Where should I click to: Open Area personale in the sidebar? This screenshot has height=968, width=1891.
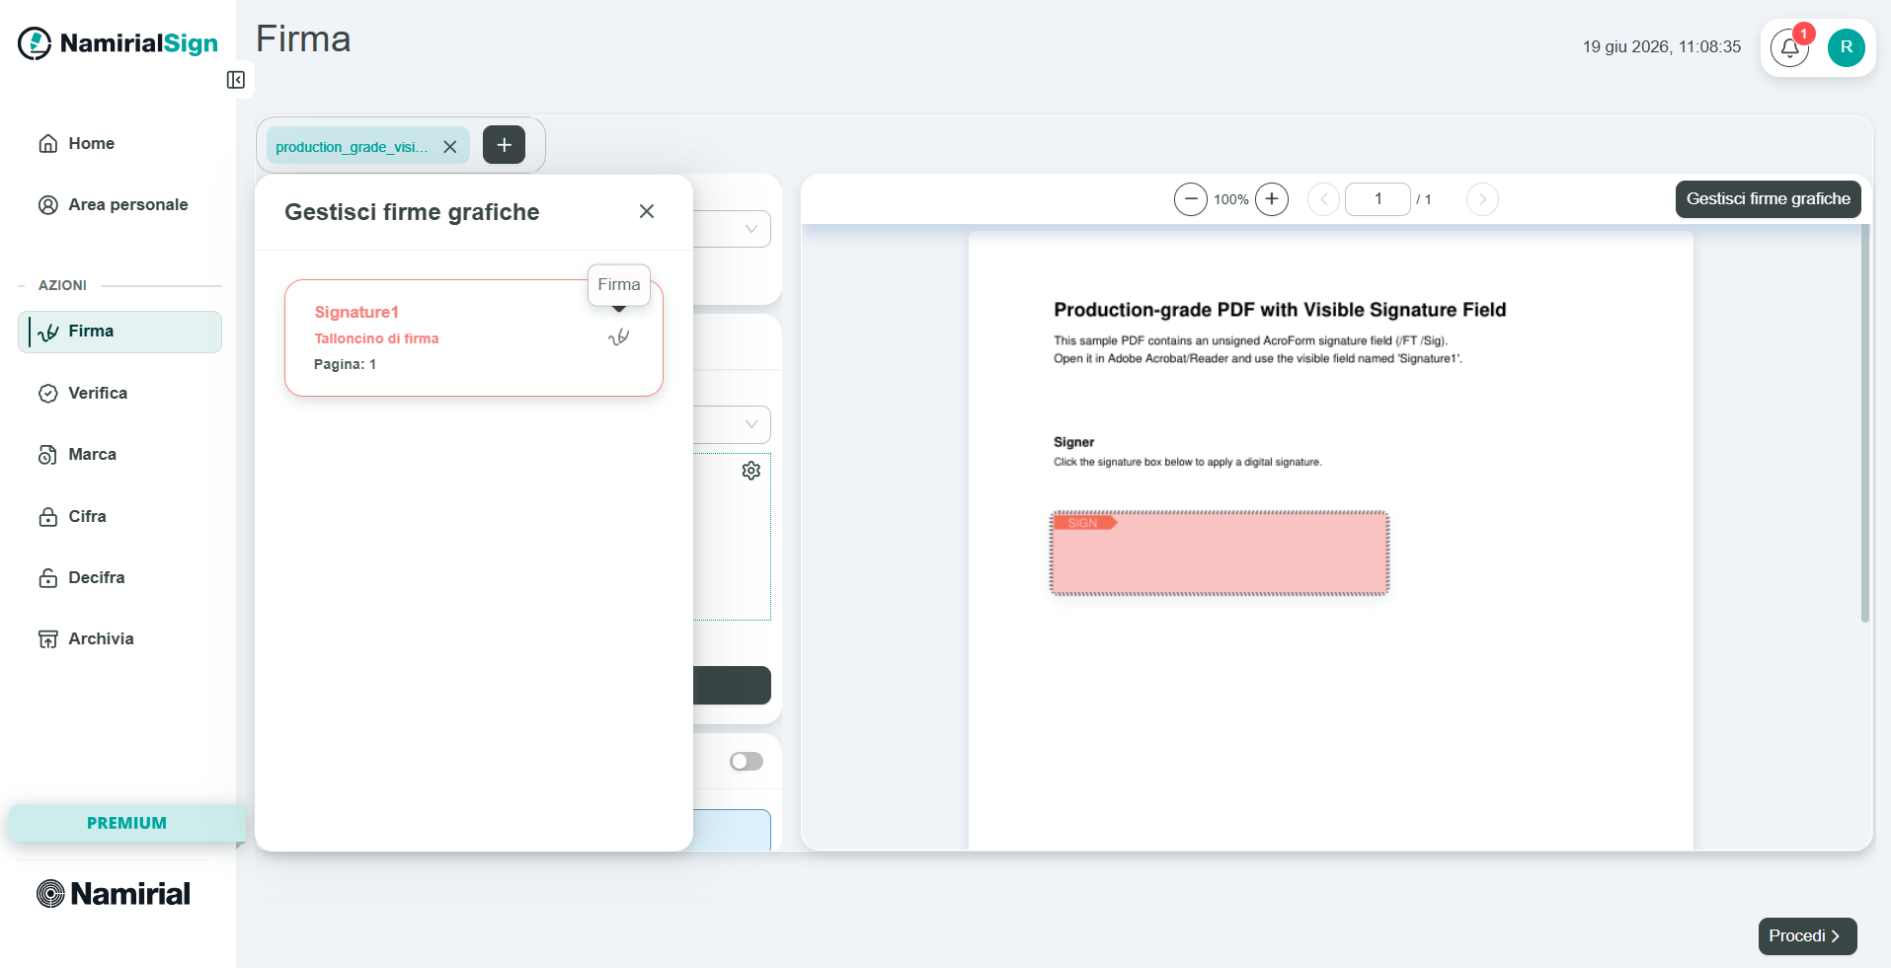(114, 205)
